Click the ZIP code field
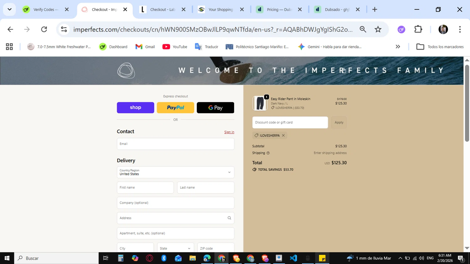This screenshot has height=264, width=470. pyautogui.click(x=216, y=248)
